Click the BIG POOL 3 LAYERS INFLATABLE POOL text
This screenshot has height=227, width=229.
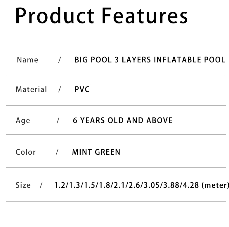[150, 60]
